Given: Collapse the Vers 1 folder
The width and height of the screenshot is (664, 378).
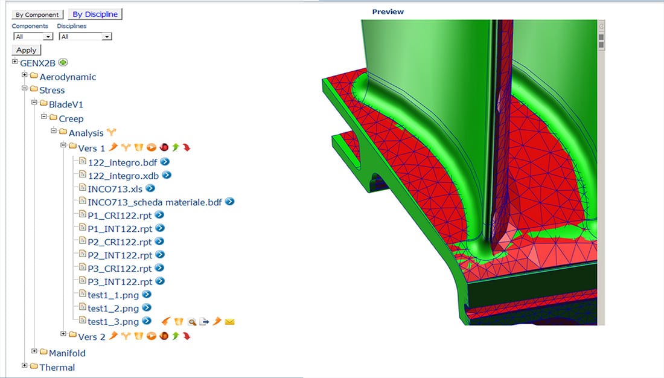Looking at the screenshot, I should click(63, 145).
